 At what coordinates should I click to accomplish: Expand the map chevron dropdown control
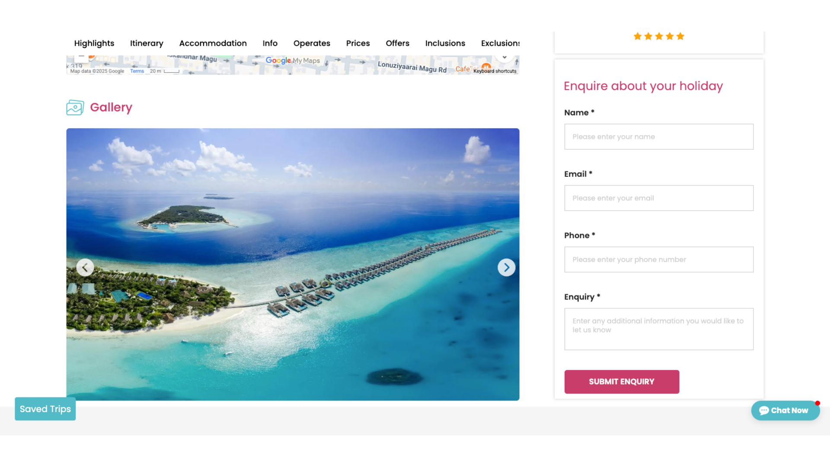pyautogui.click(x=504, y=58)
